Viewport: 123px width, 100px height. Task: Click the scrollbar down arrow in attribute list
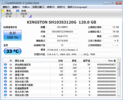[x=118, y=96]
